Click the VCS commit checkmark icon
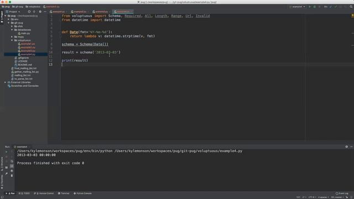This screenshot has width=354, height=199. 336,7
